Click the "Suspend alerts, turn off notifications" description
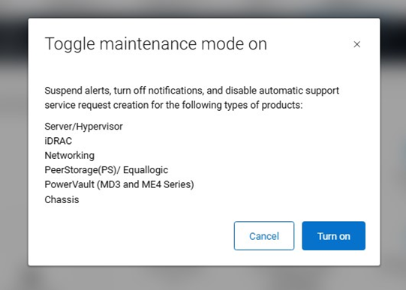The height and width of the screenshot is (290, 406). tap(191, 97)
